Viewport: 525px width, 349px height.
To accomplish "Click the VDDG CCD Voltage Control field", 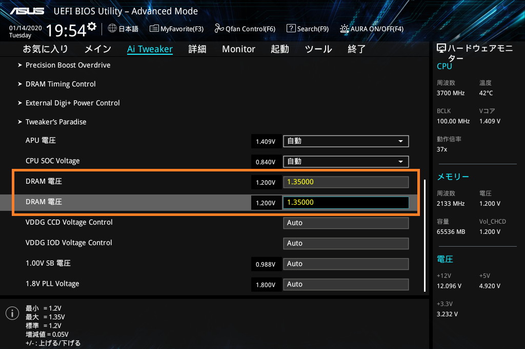I will [346, 223].
